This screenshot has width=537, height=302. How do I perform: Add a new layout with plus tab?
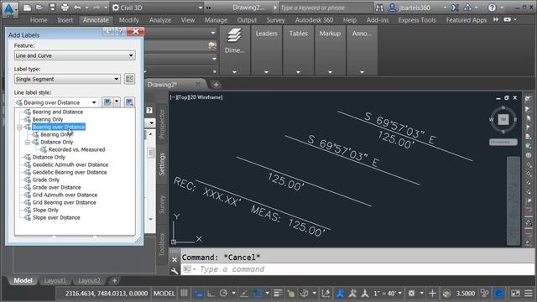coord(114,281)
